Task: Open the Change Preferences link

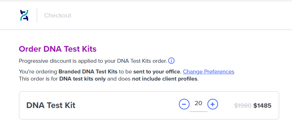Action: (x=208, y=72)
